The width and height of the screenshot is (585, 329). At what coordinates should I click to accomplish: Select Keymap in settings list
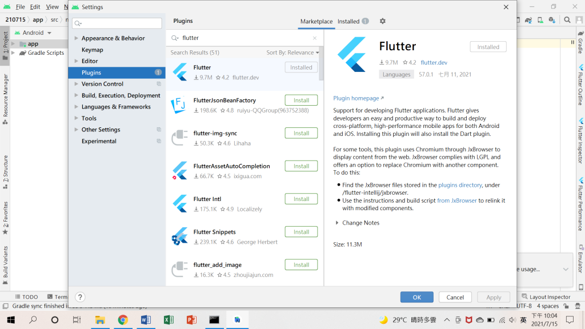point(92,50)
